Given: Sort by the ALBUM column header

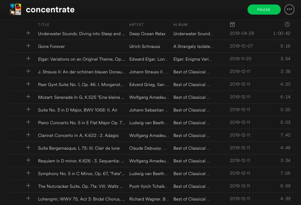Looking at the screenshot, I should [x=181, y=25].
